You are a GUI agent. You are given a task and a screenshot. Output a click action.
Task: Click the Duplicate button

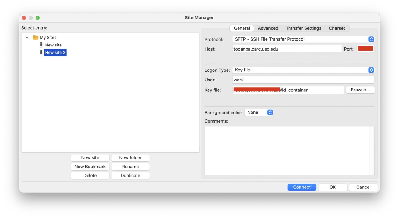coord(130,176)
